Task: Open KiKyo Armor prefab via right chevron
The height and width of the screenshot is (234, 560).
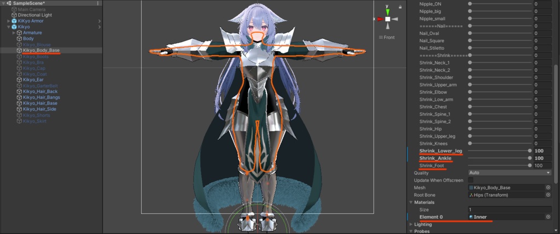Action: 100,21
